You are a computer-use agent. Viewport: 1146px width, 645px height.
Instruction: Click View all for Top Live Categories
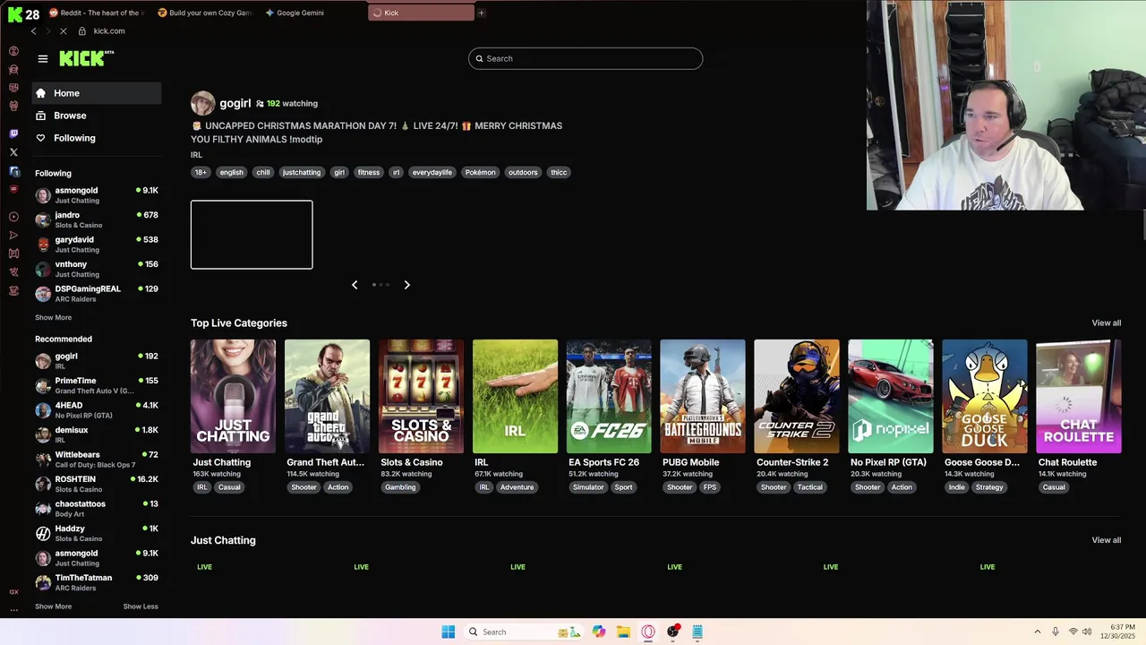pyautogui.click(x=1106, y=322)
